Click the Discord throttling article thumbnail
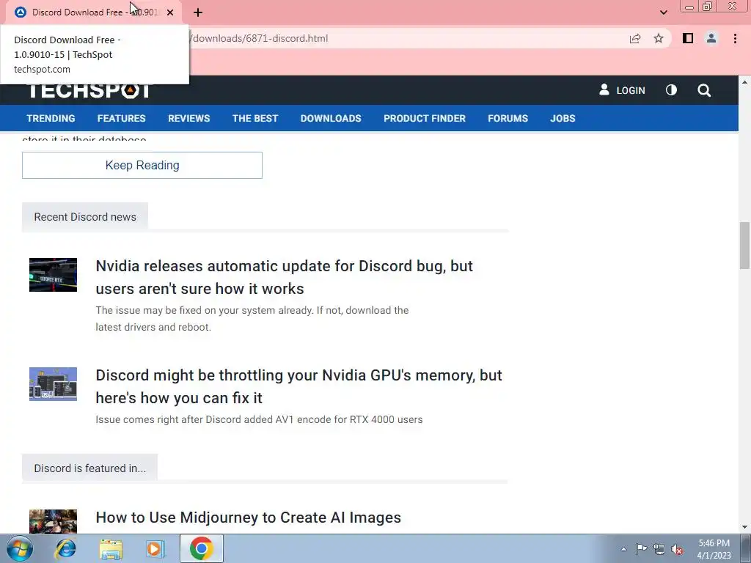The height and width of the screenshot is (563, 751). pos(53,384)
